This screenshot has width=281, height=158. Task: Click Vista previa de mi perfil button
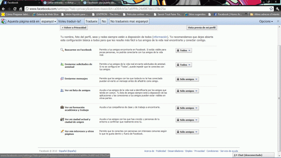tap(202, 28)
